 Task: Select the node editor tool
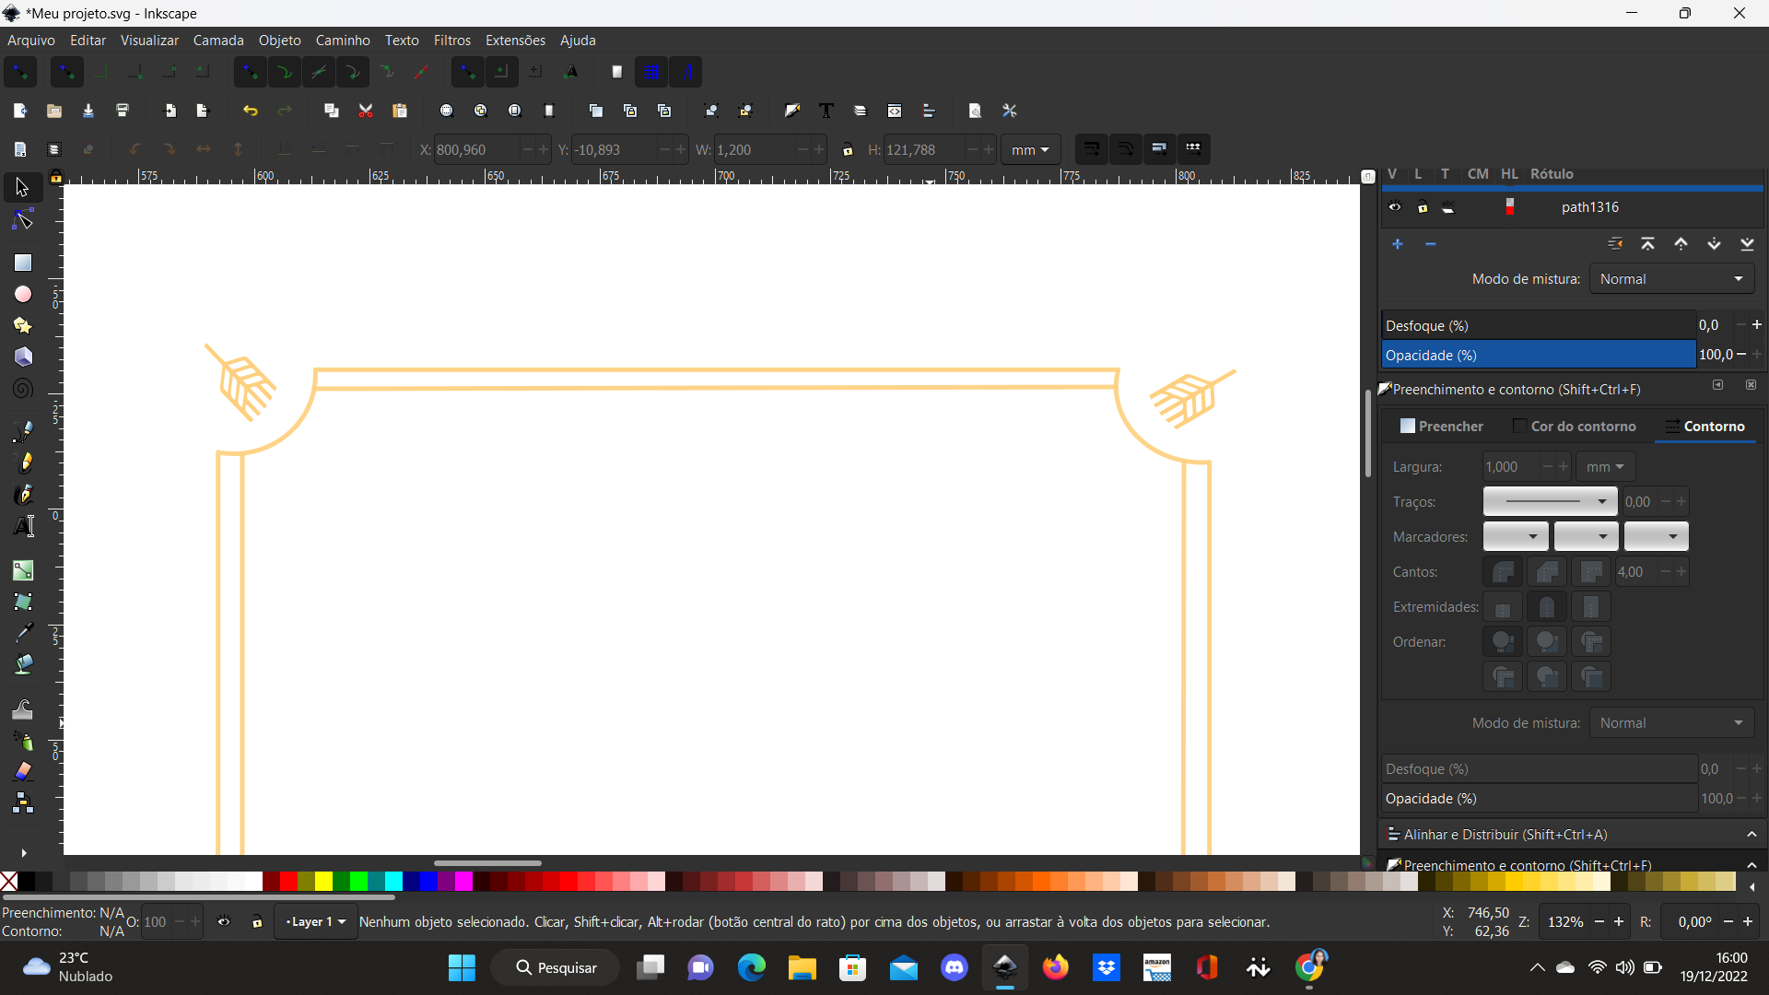click(22, 218)
